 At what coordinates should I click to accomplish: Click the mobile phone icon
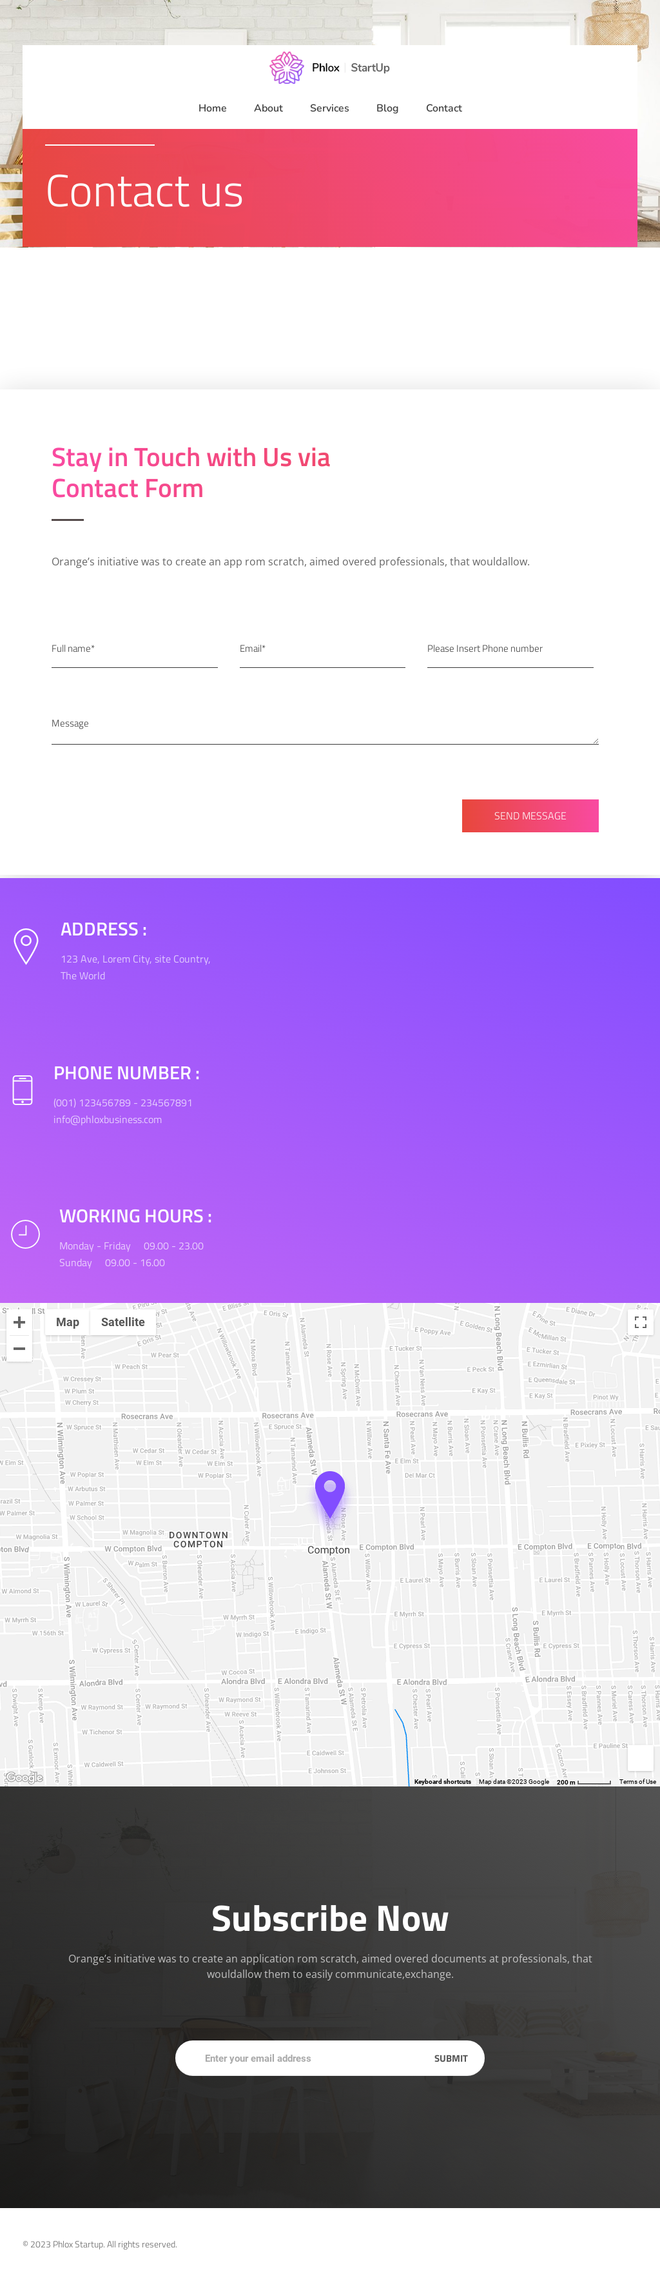pyautogui.click(x=23, y=1089)
